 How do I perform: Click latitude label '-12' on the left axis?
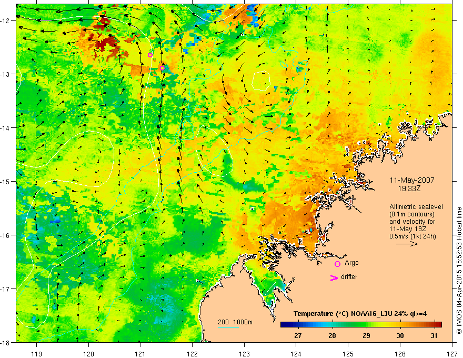[5, 21]
